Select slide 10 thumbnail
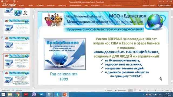Image resolution: width=173 pixels, height=97 pixels. (16, 79)
